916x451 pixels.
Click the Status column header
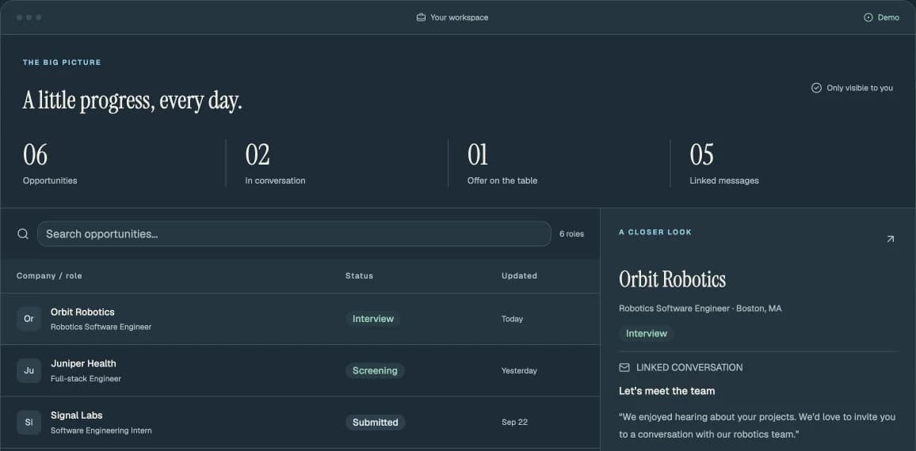point(359,276)
